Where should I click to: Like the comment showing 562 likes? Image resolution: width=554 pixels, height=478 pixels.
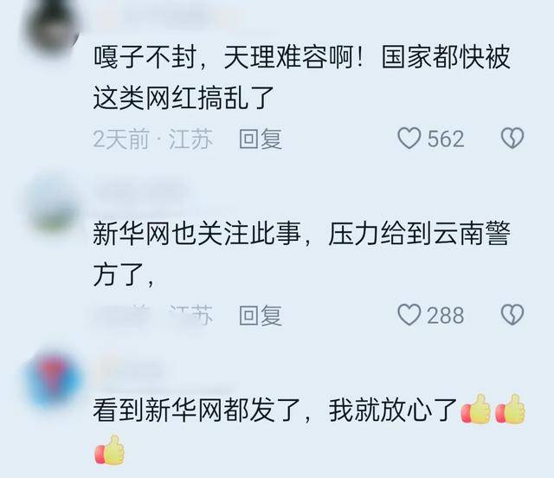pyautogui.click(x=409, y=139)
